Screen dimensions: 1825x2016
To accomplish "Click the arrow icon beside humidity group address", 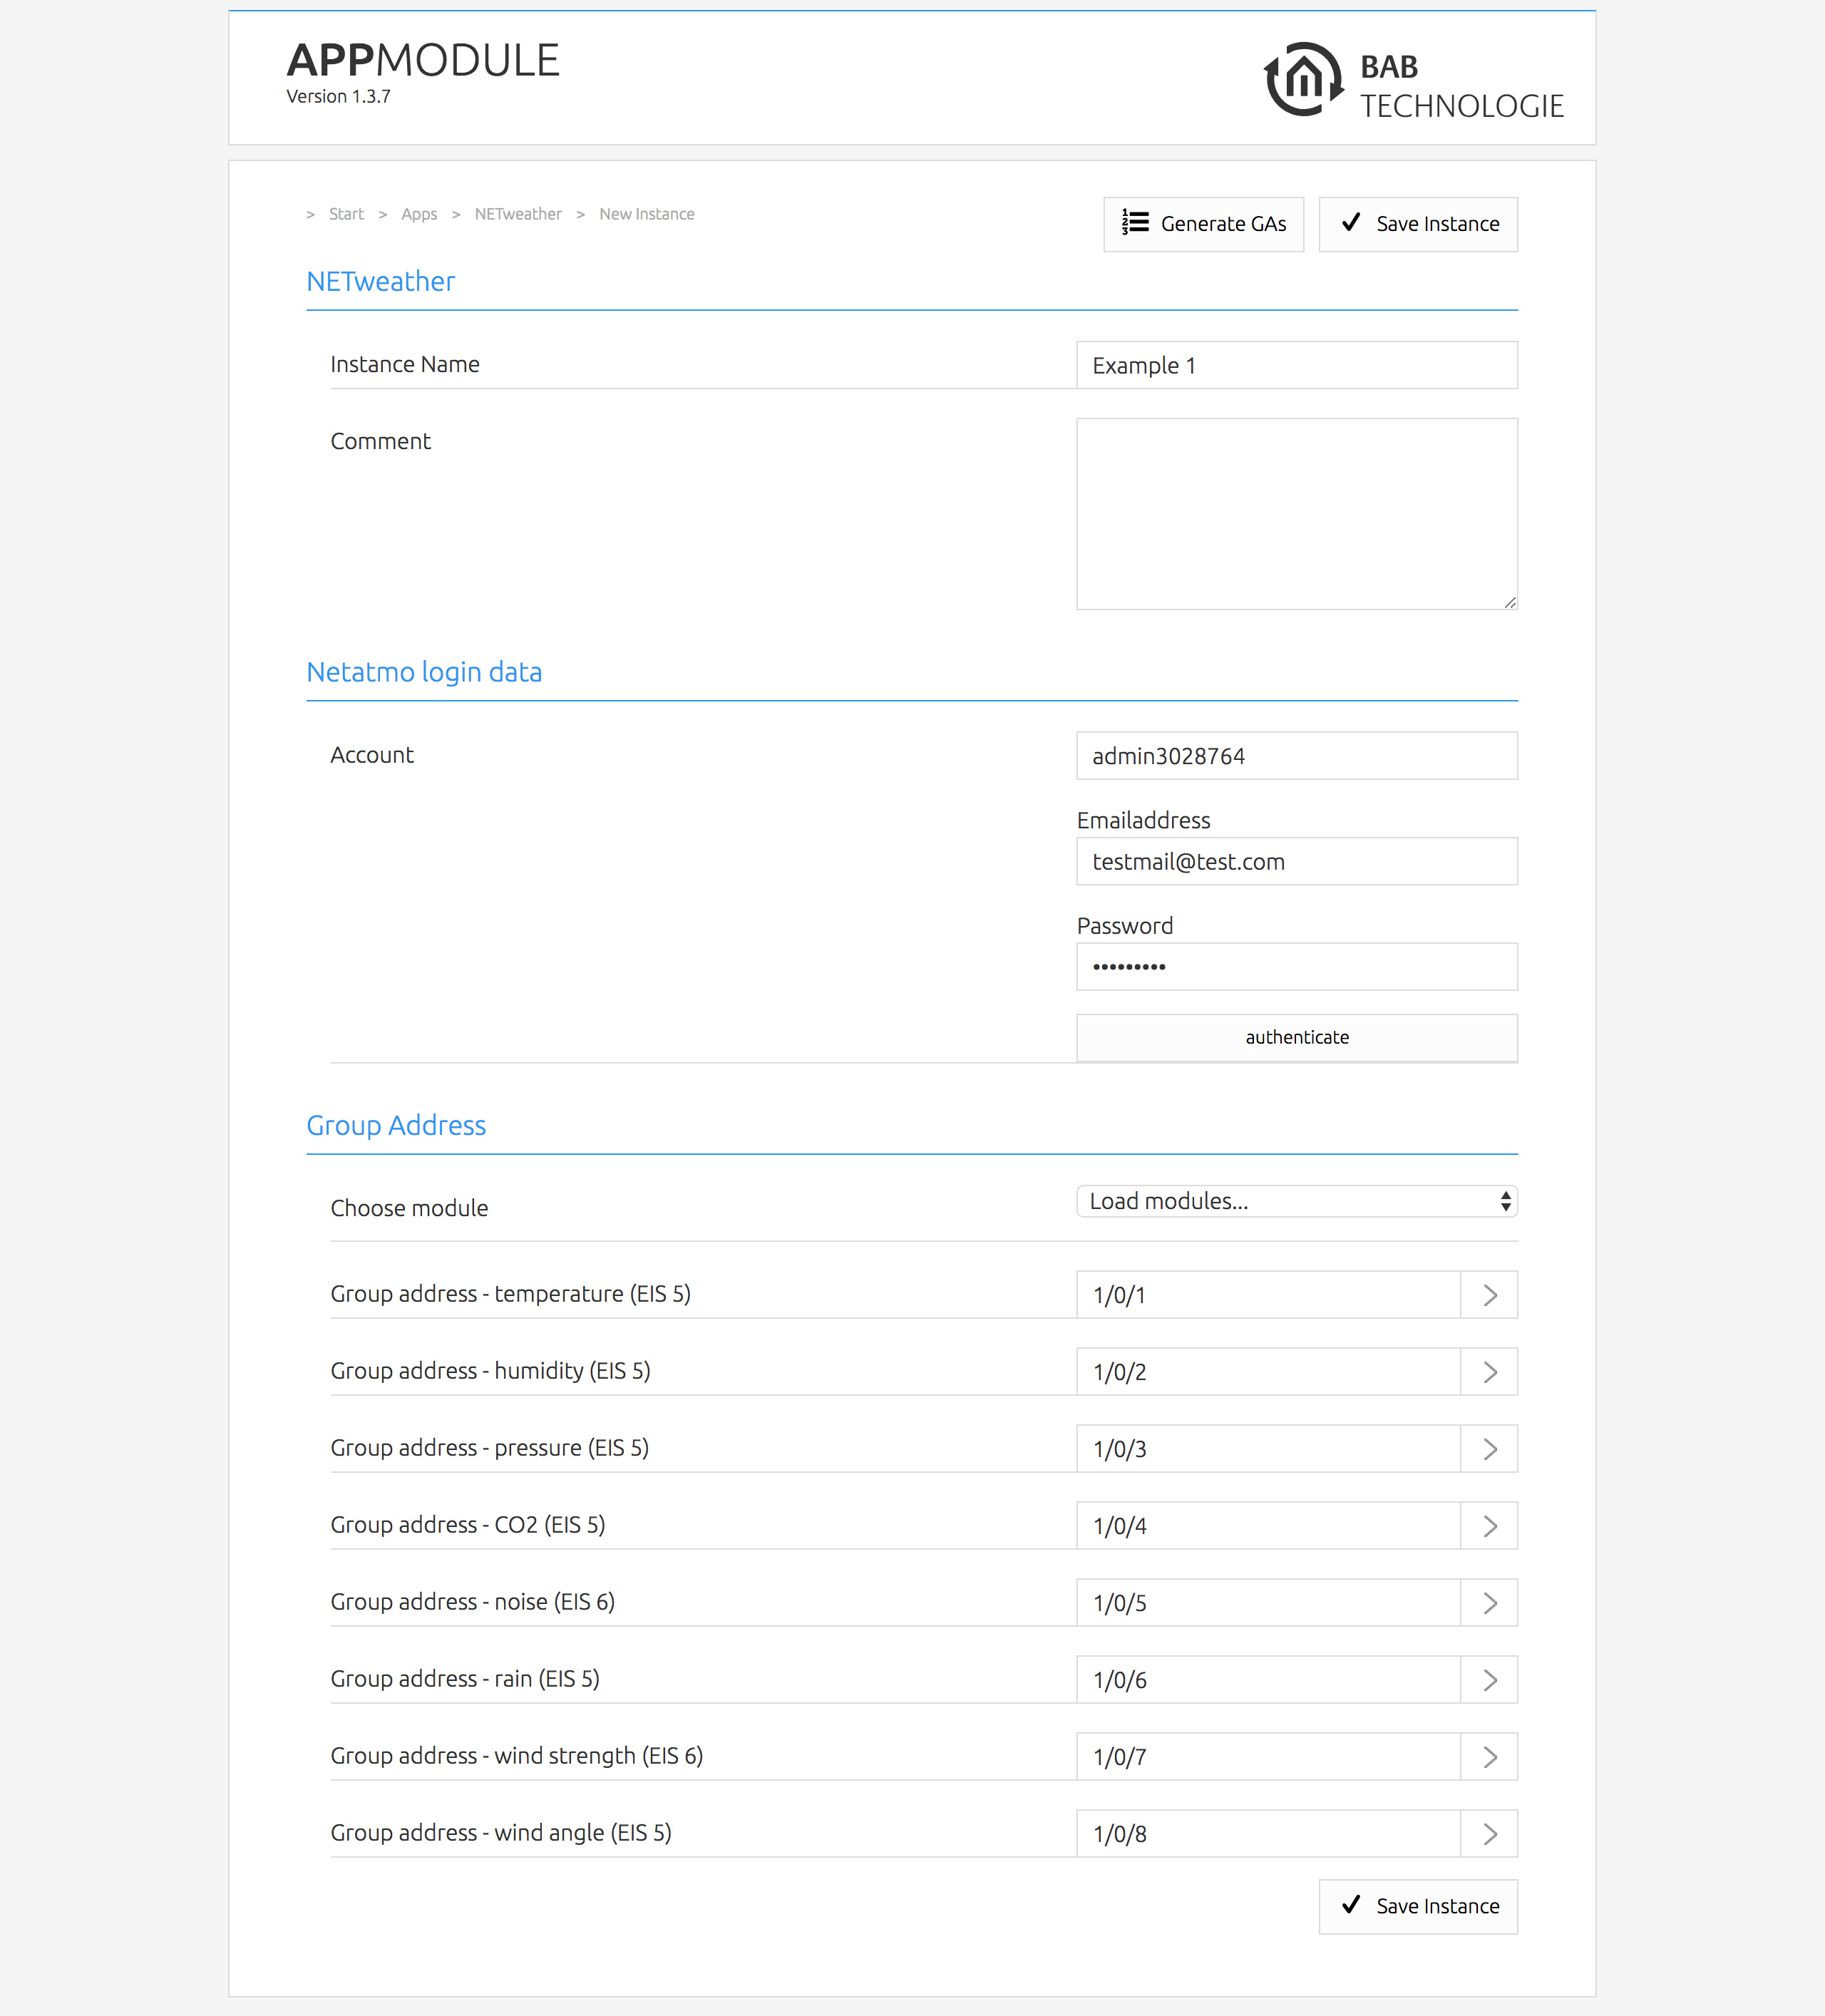I will click(1489, 1372).
